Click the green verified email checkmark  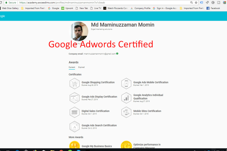(117, 54)
